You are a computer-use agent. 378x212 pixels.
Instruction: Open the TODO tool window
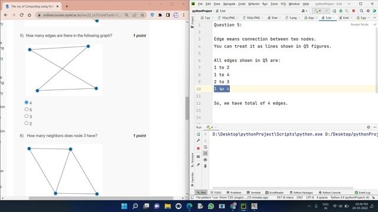coord(216,193)
